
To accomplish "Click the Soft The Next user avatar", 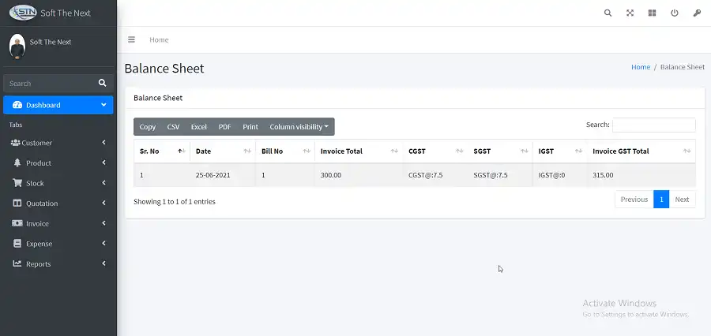I will click(17, 45).
